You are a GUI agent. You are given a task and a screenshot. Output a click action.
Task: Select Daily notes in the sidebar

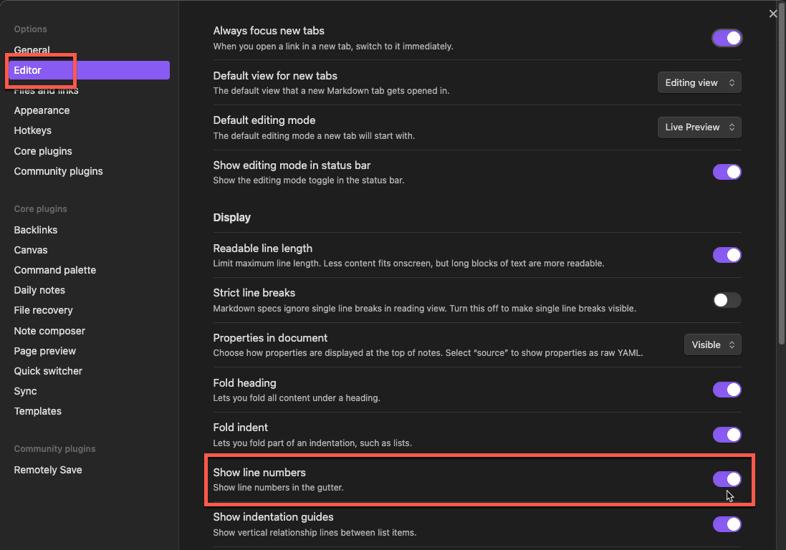(x=39, y=290)
